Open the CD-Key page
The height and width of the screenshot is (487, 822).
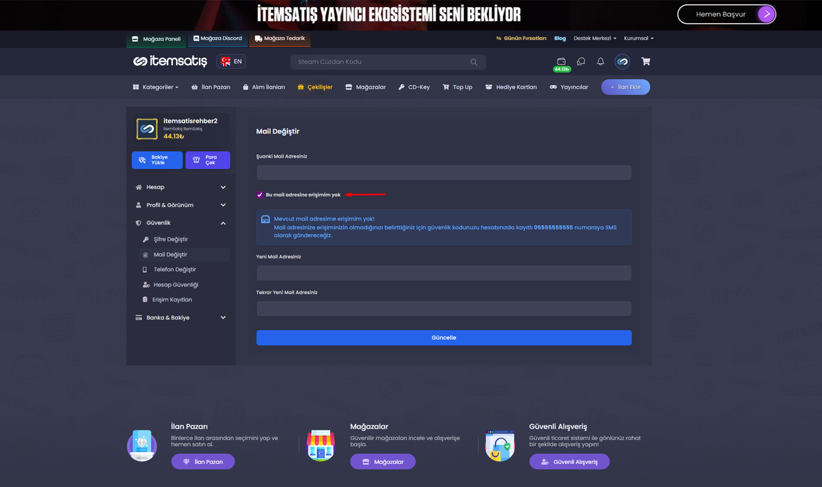pos(414,87)
